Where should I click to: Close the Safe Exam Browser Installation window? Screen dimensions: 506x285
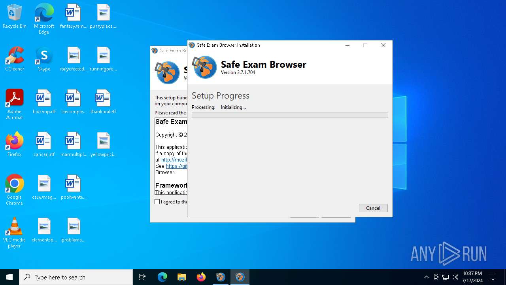(383, 45)
